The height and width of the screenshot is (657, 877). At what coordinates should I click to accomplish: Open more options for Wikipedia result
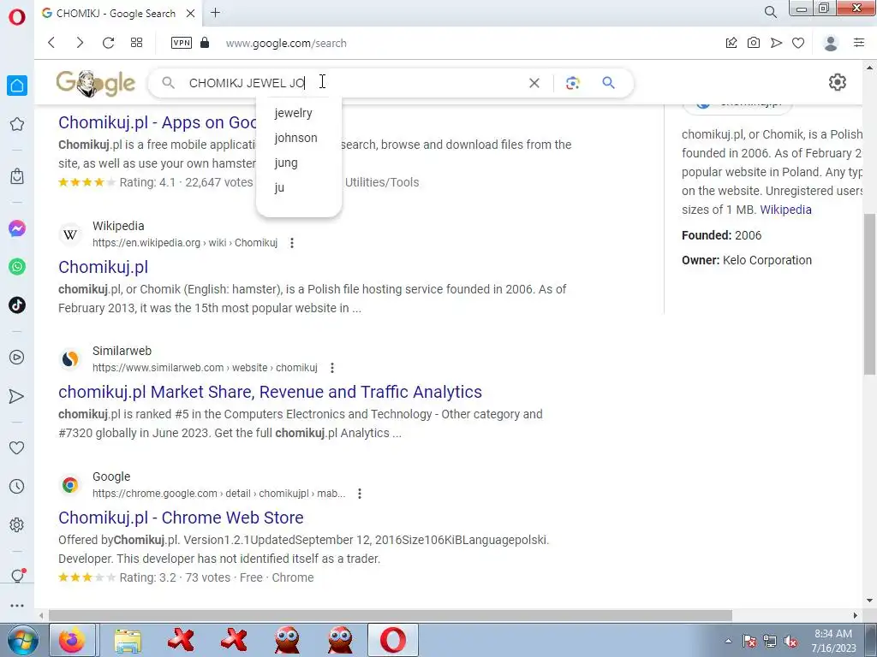tap(292, 242)
